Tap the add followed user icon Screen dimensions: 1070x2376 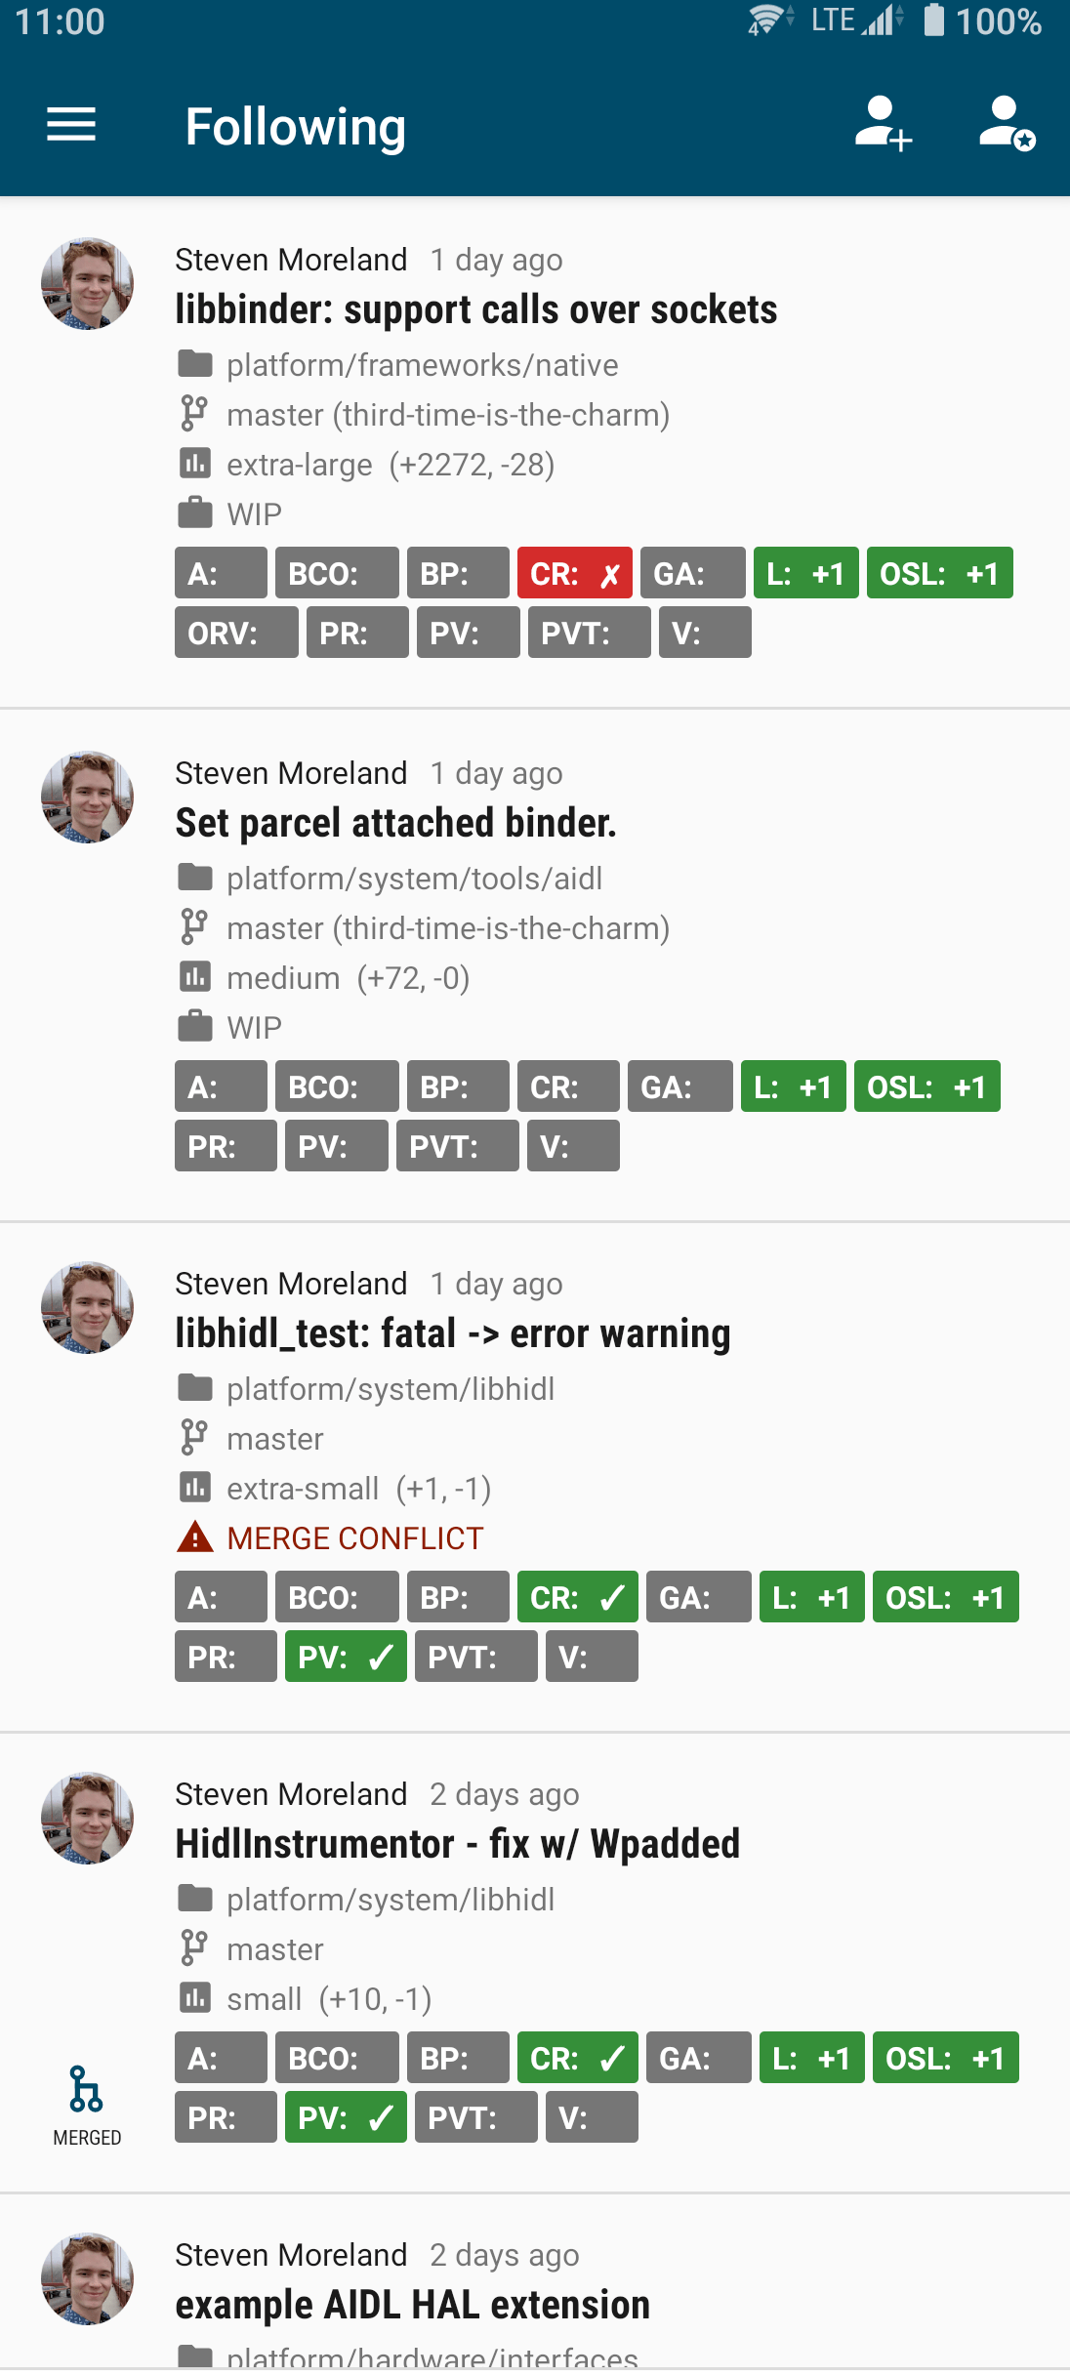click(x=883, y=124)
